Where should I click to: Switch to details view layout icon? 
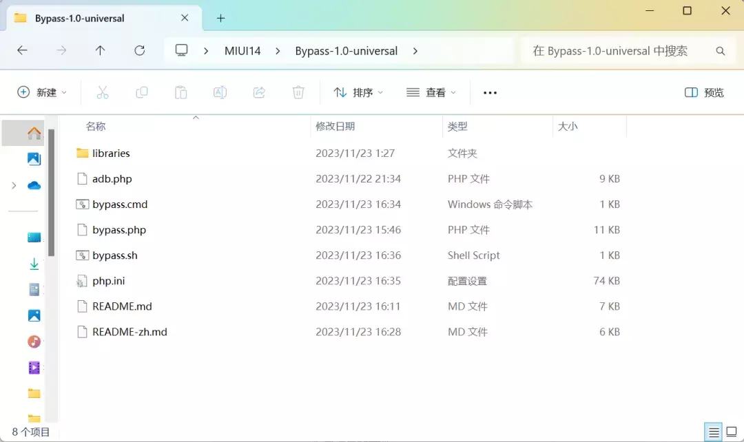pyautogui.click(x=714, y=432)
